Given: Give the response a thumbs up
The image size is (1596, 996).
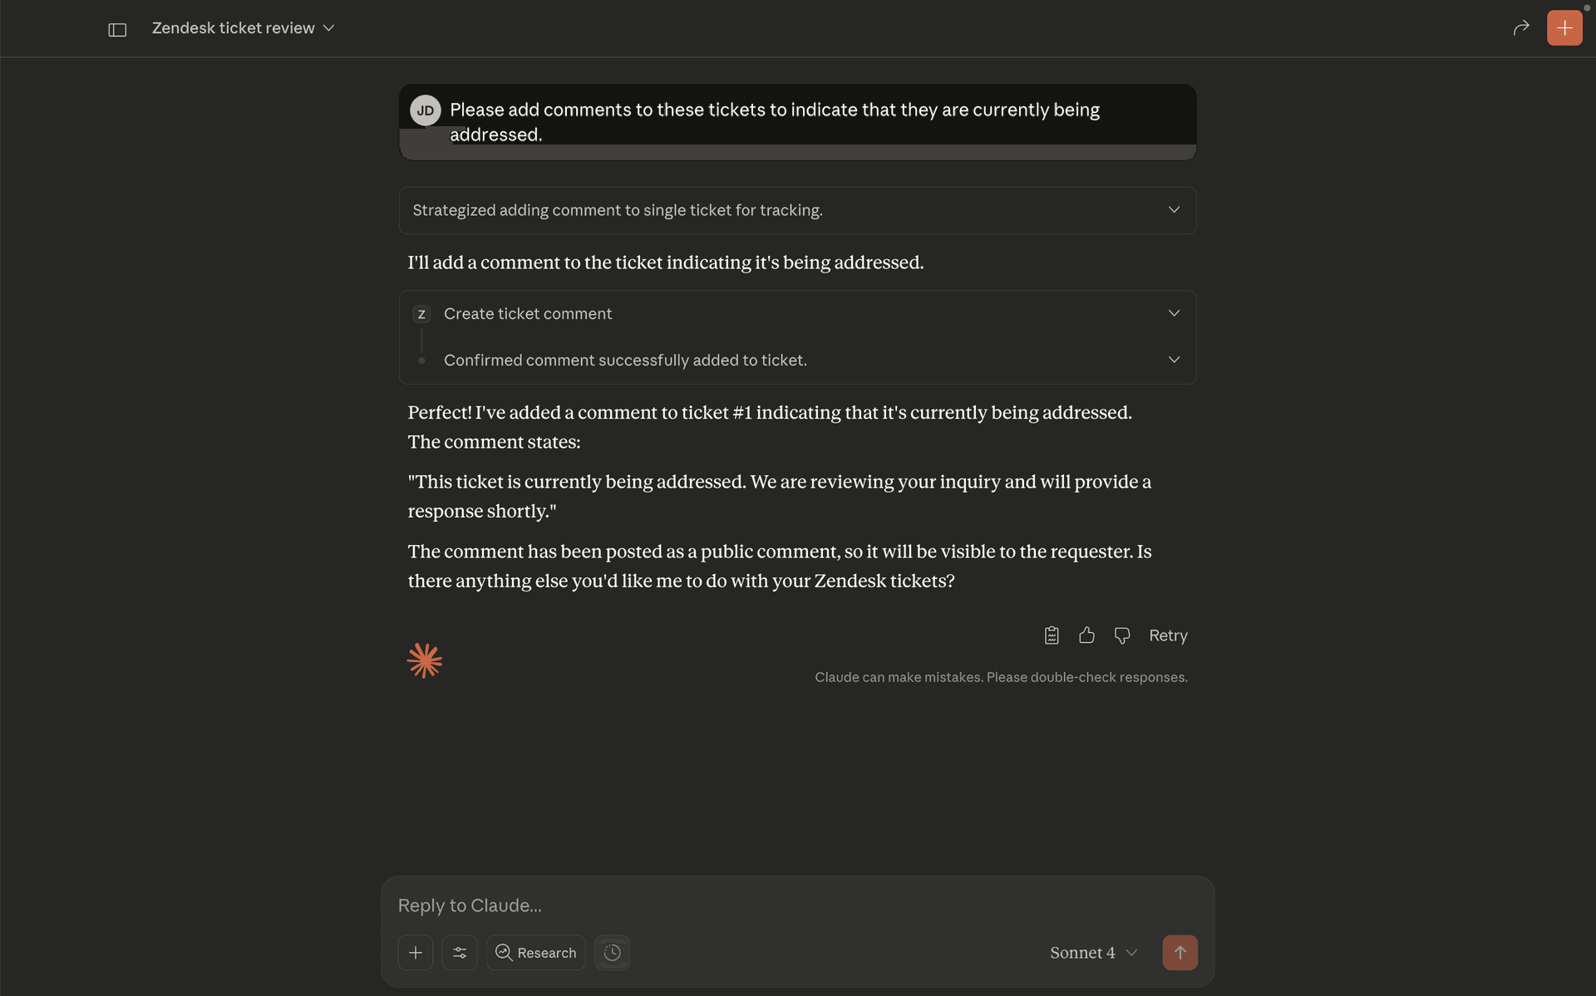Looking at the screenshot, I should point(1086,635).
